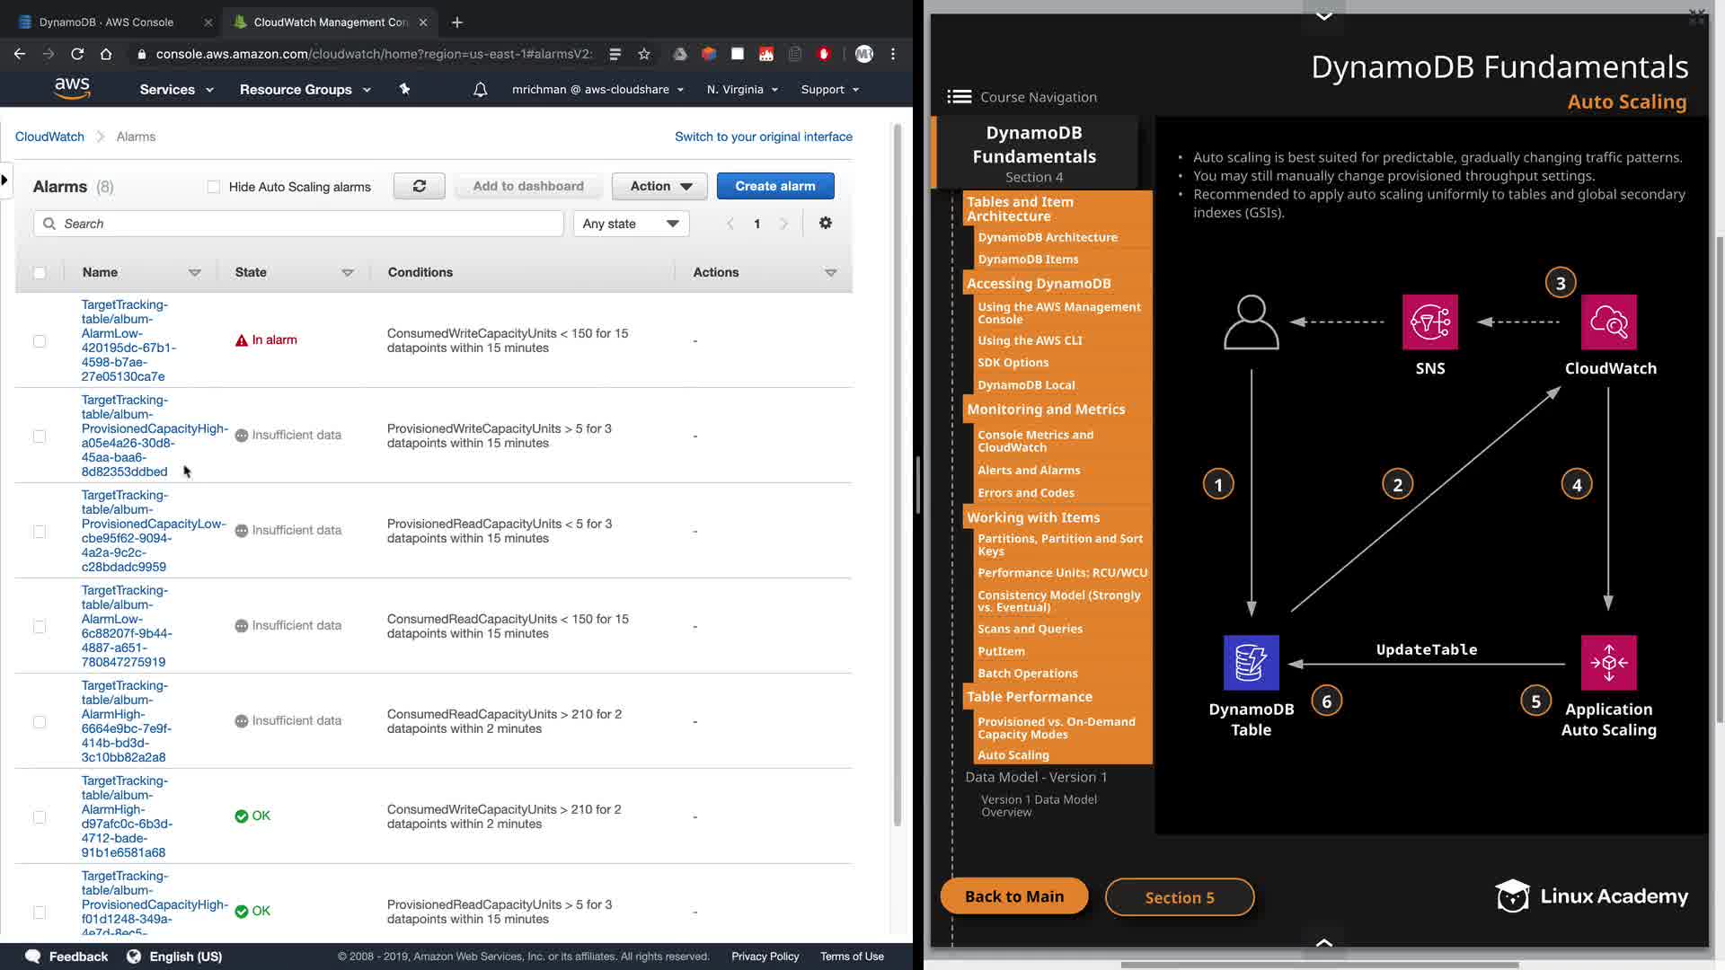Viewport: 1725px width, 970px height.
Task: Open the Any state filter dropdown
Action: pyautogui.click(x=631, y=224)
